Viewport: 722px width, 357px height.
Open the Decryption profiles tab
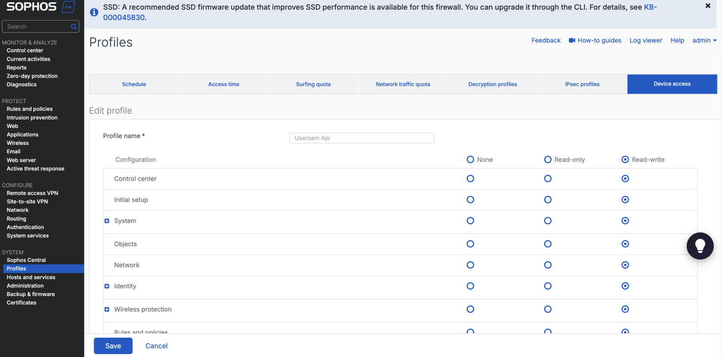point(493,84)
